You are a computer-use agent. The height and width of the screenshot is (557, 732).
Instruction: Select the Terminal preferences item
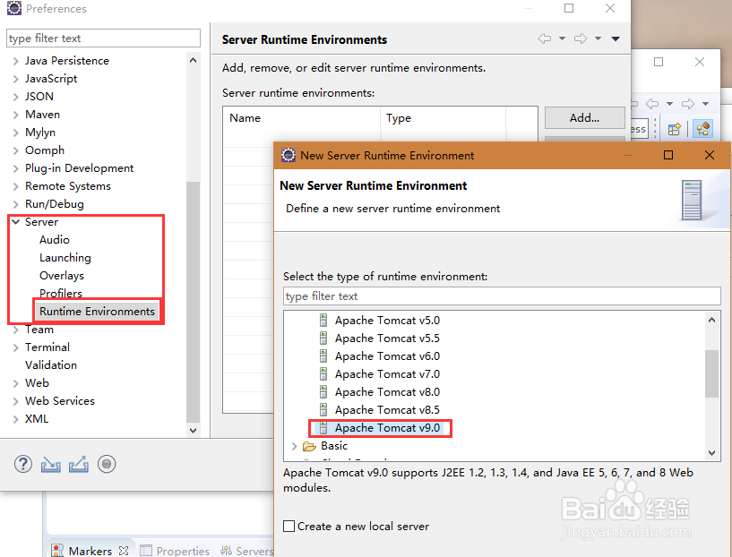[x=47, y=347]
